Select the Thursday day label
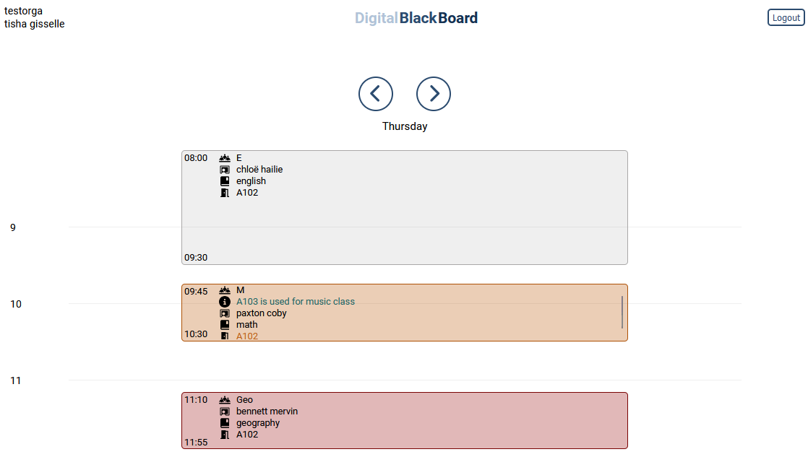The height and width of the screenshot is (457, 808). pyautogui.click(x=405, y=126)
